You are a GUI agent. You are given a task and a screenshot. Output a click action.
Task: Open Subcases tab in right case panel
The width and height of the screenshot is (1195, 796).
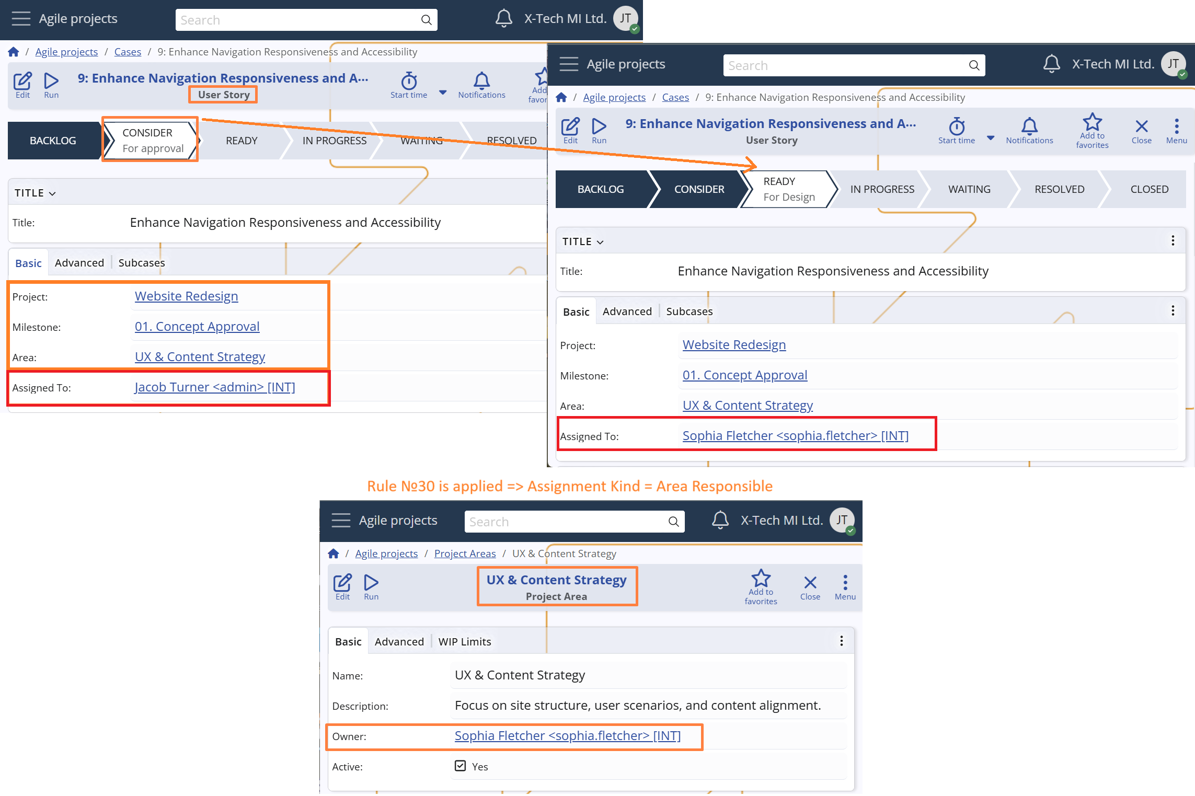689,312
